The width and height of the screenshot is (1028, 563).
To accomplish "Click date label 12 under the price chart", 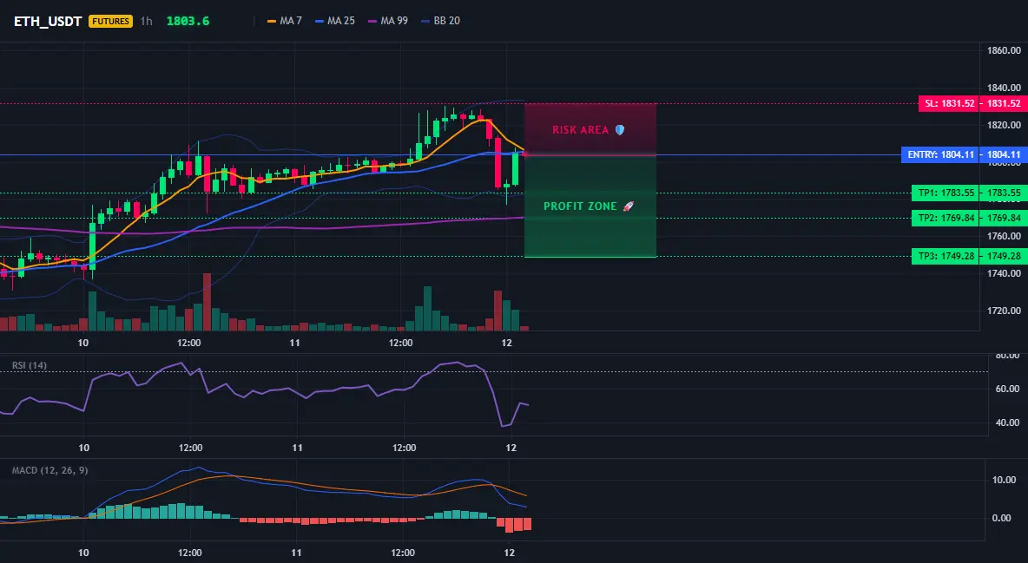I will tap(506, 343).
